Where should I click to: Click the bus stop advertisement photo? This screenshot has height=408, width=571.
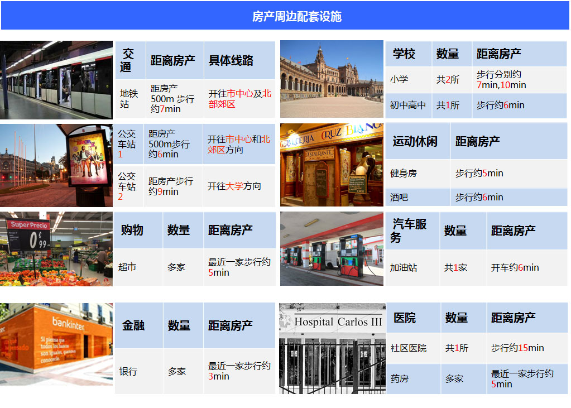pyautogui.click(x=56, y=165)
